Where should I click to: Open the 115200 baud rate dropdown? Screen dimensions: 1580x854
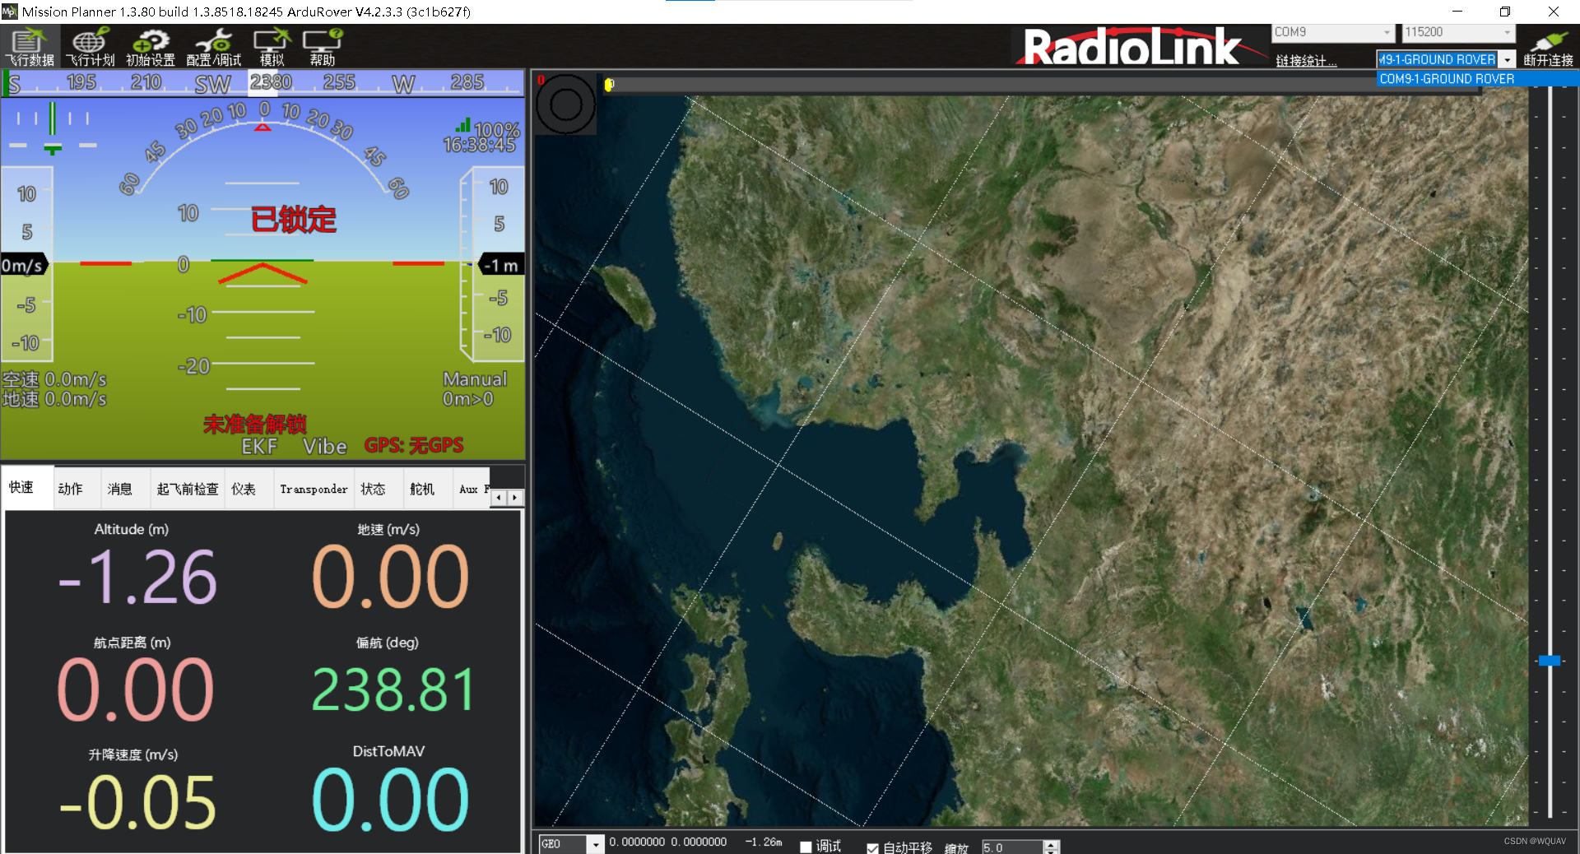click(x=1458, y=32)
